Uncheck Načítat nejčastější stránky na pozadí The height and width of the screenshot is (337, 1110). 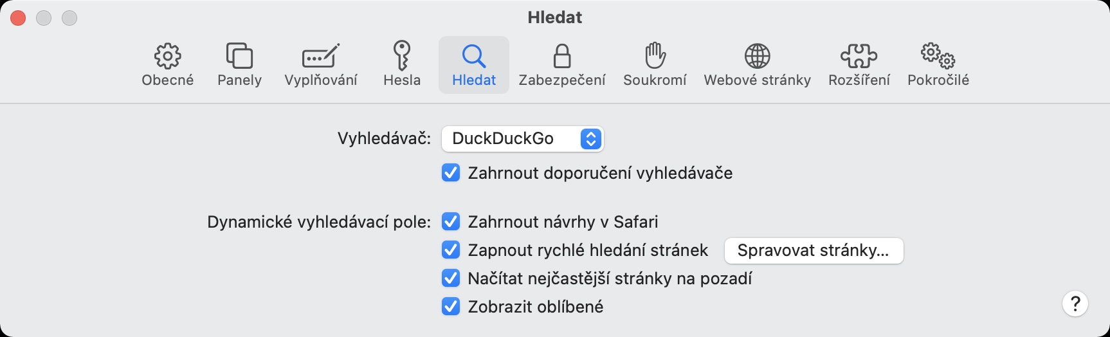[x=451, y=278]
